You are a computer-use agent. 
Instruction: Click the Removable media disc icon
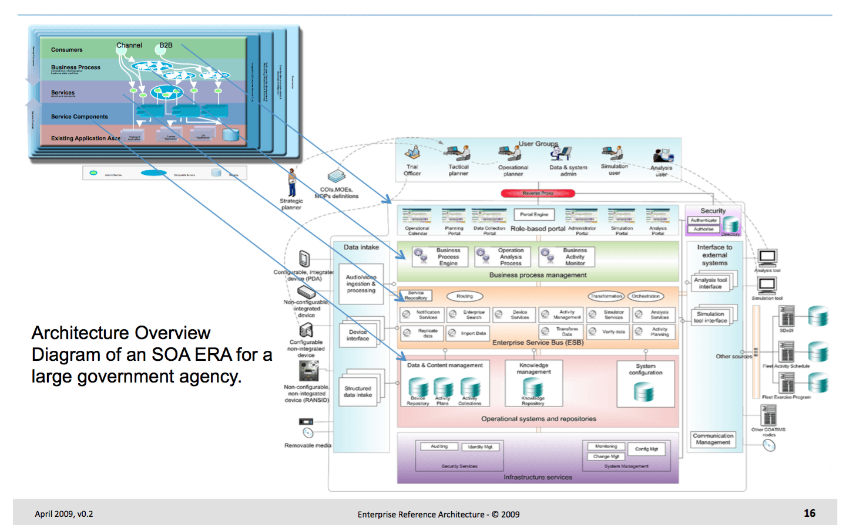(x=307, y=433)
